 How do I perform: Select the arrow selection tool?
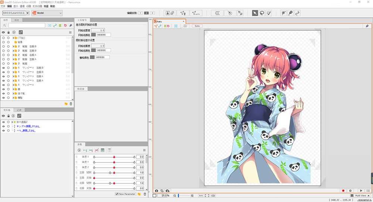point(255,13)
